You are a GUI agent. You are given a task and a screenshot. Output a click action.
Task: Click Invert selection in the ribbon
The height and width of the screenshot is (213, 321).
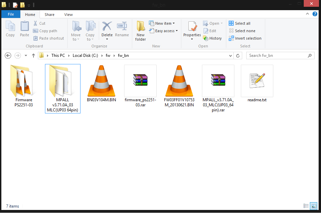point(245,38)
